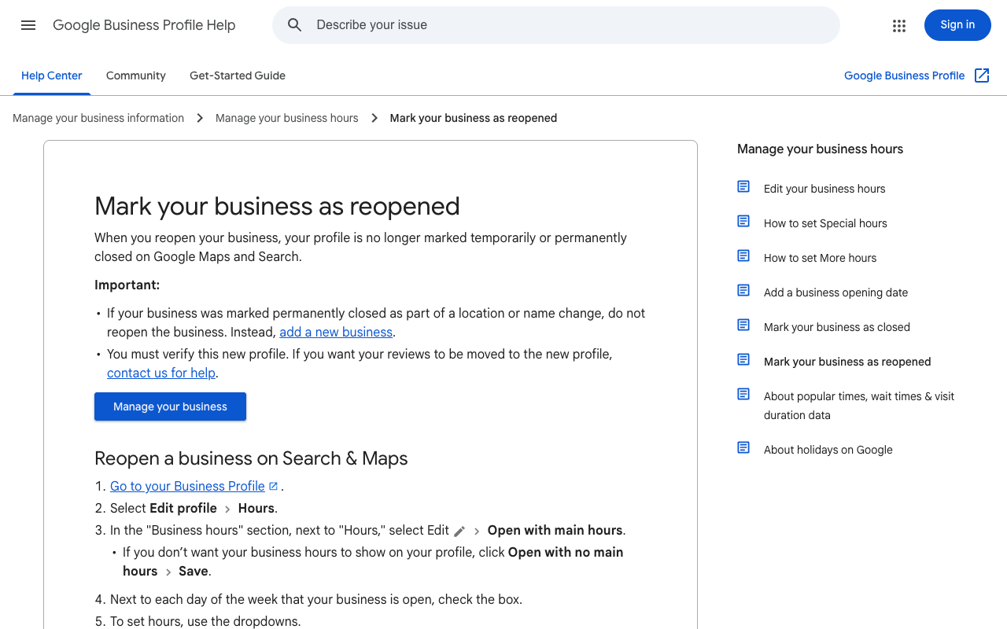Click the Mark your business as reopened heading
This screenshot has width=1007, height=629.
277,206
